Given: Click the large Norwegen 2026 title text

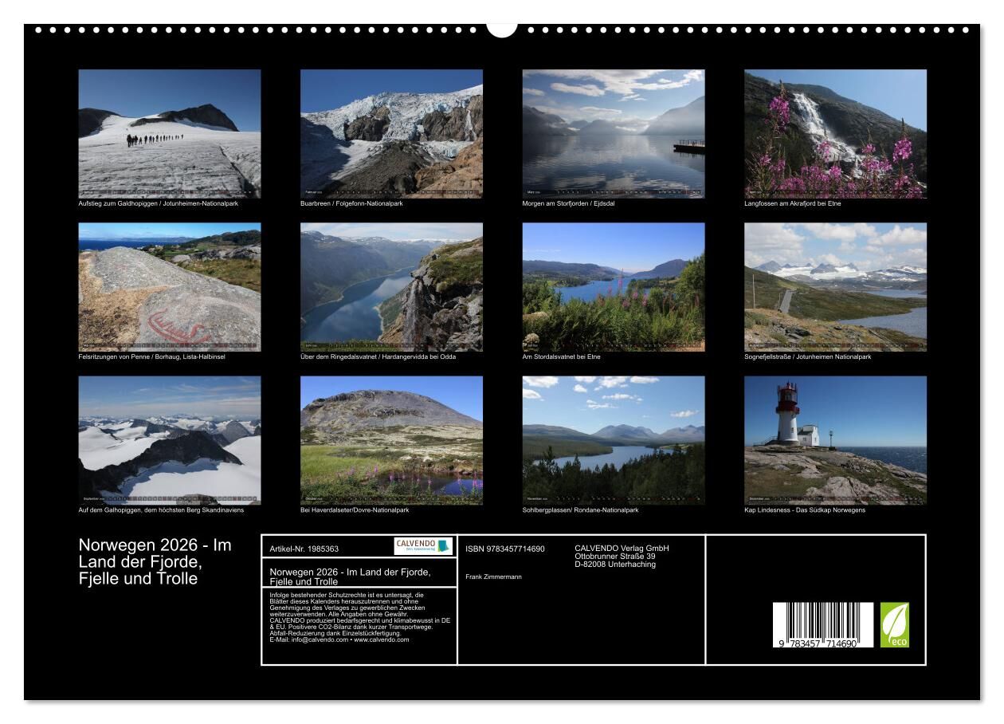Looking at the screenshot, I should (155, 562).
